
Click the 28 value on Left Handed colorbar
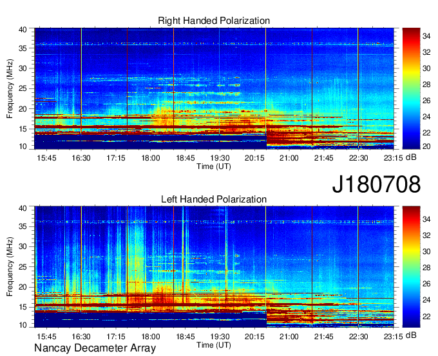(426, 268)
